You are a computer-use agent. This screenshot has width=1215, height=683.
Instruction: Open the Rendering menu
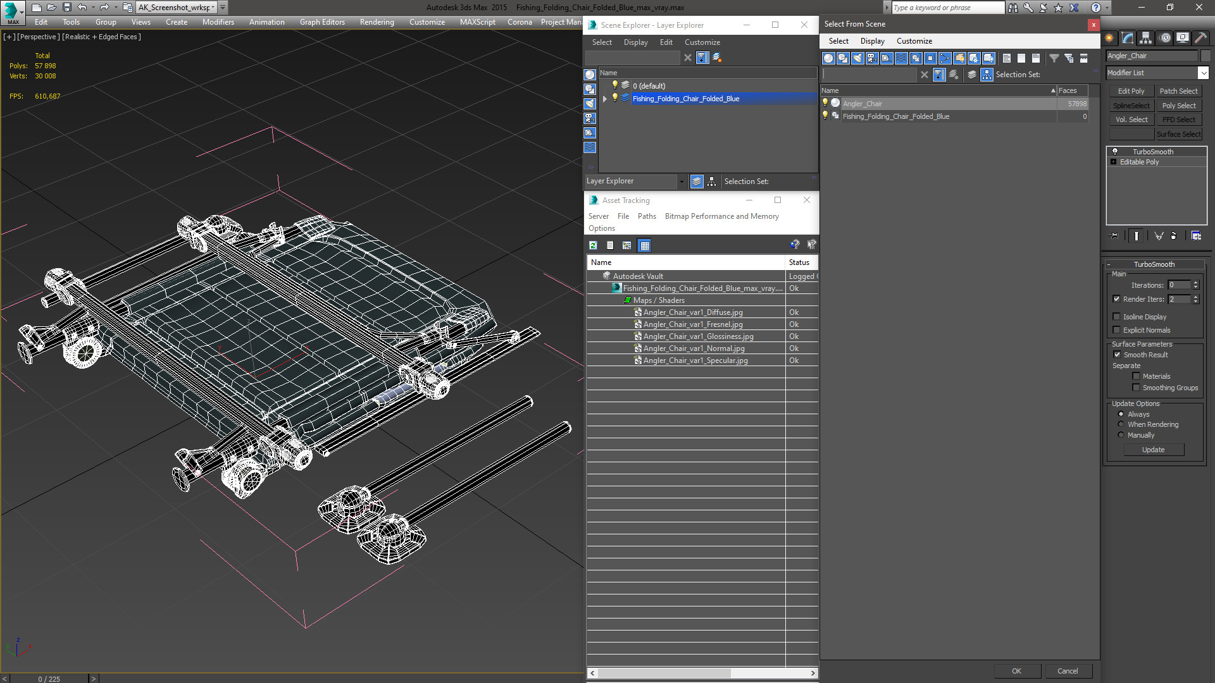tap(377, 22)
